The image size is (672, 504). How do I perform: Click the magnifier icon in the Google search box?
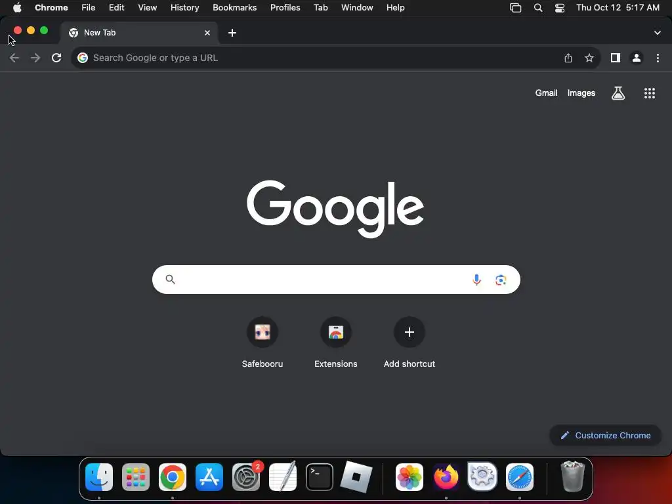pyautogui.click(x=170, y=280)
